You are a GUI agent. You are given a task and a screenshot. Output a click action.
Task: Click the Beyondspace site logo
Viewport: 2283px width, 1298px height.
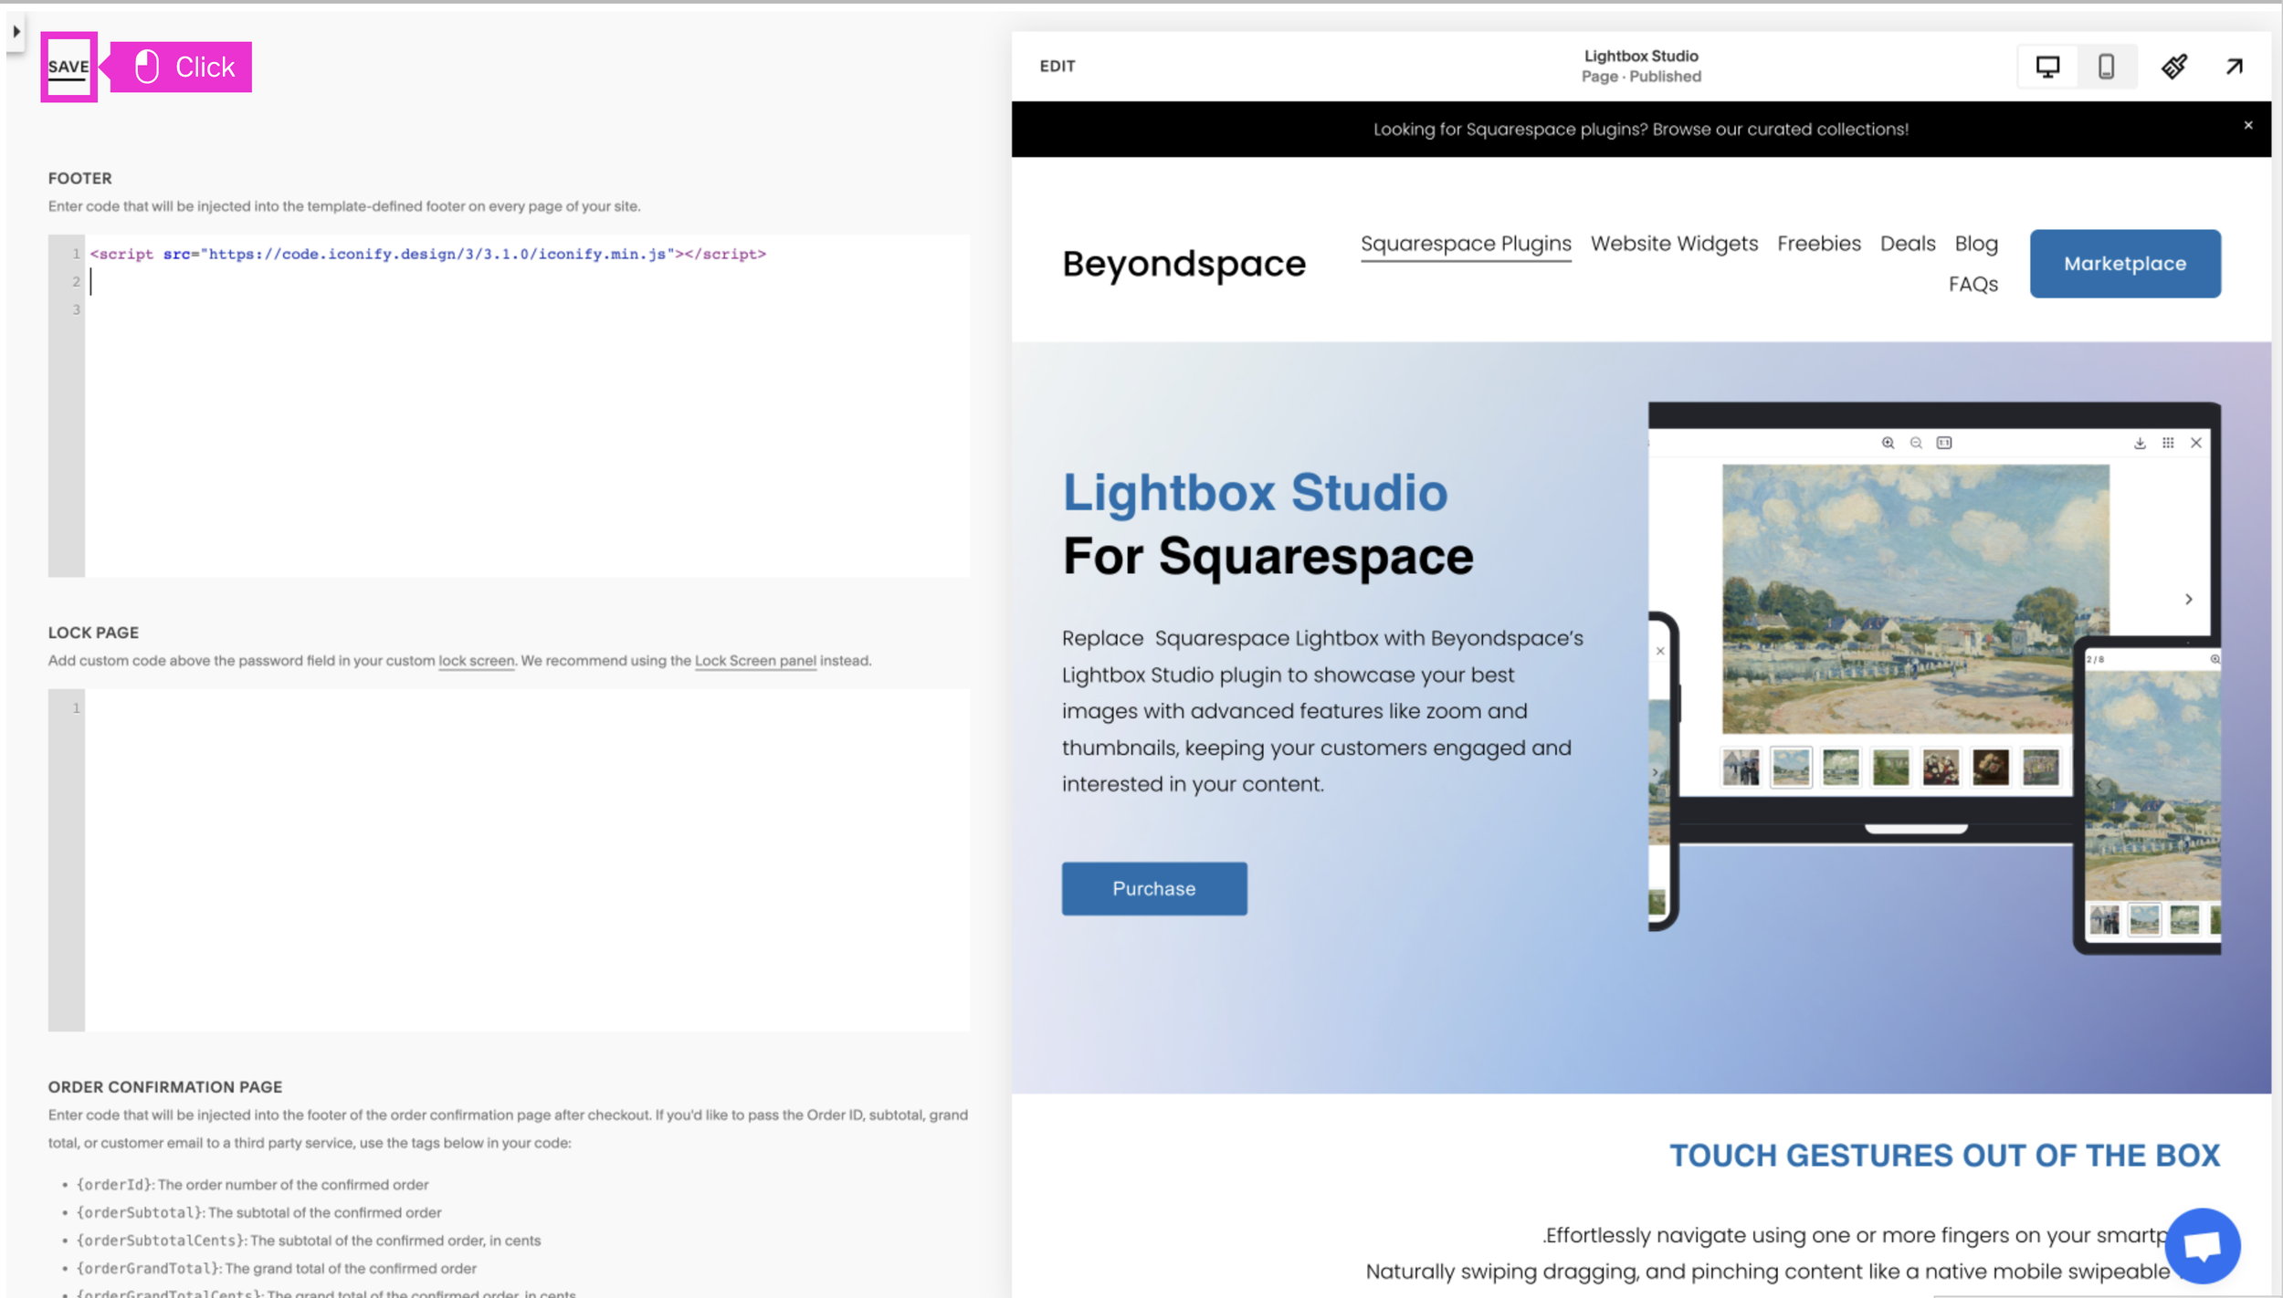[x=1184, y=264]
